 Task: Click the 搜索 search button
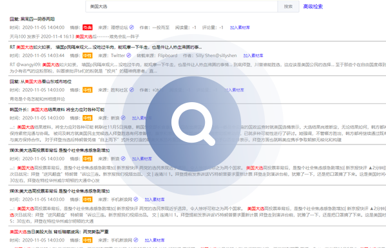coord(288,6)
